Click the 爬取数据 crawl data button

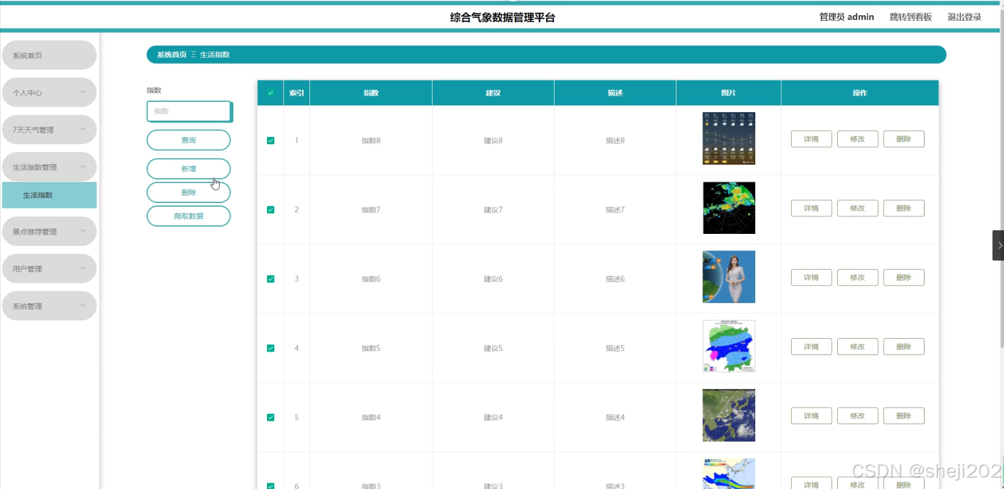point(189,216)
